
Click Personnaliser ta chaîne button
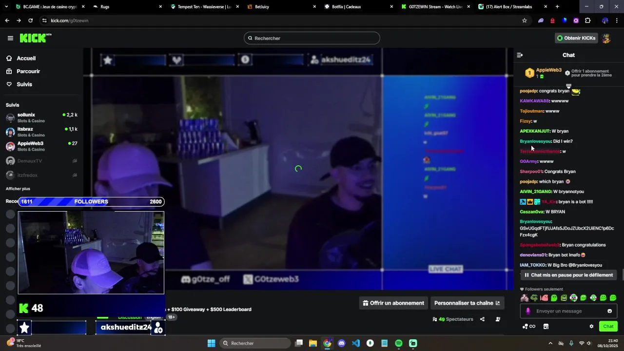pos(467,303)
